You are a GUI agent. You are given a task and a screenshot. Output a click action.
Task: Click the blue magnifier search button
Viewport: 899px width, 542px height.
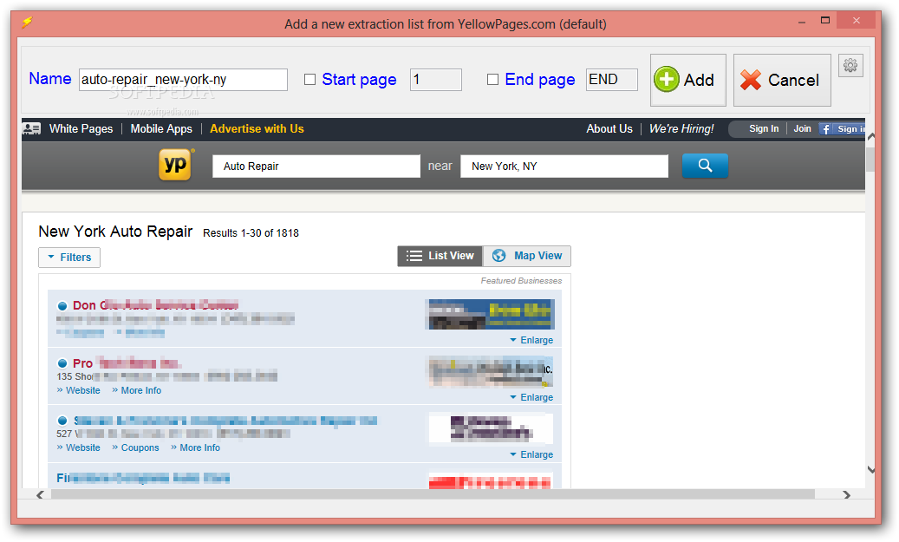(x=705, y=166)
